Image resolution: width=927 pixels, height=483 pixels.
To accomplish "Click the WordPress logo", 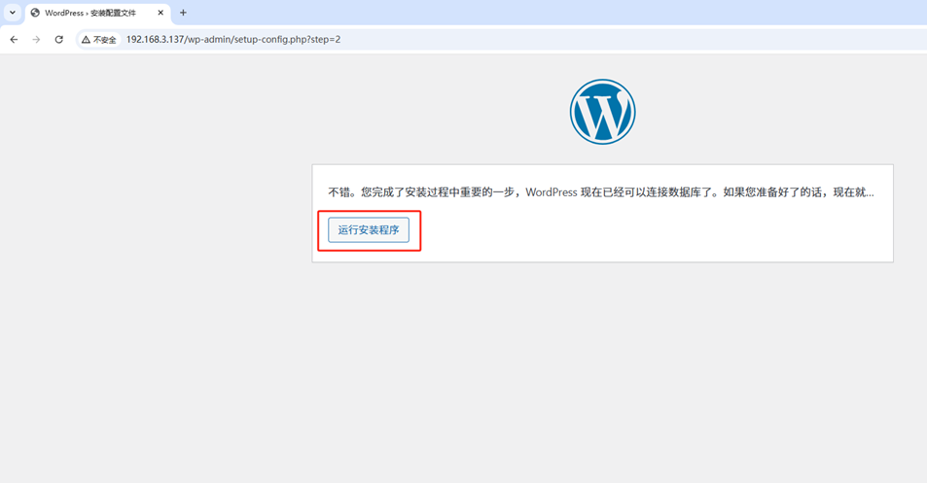I will click(x=602, y=112).
